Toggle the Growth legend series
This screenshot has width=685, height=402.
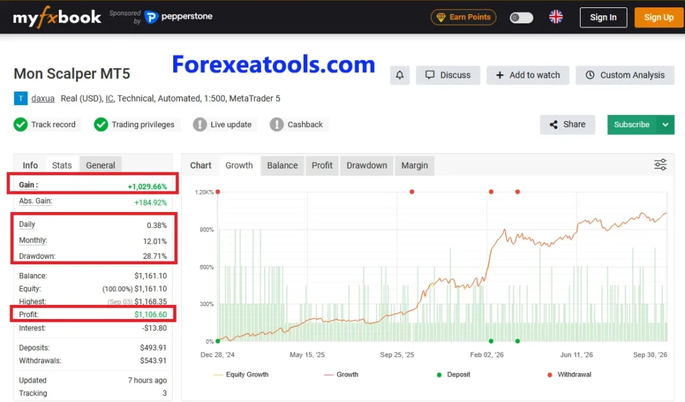(341, 375)
